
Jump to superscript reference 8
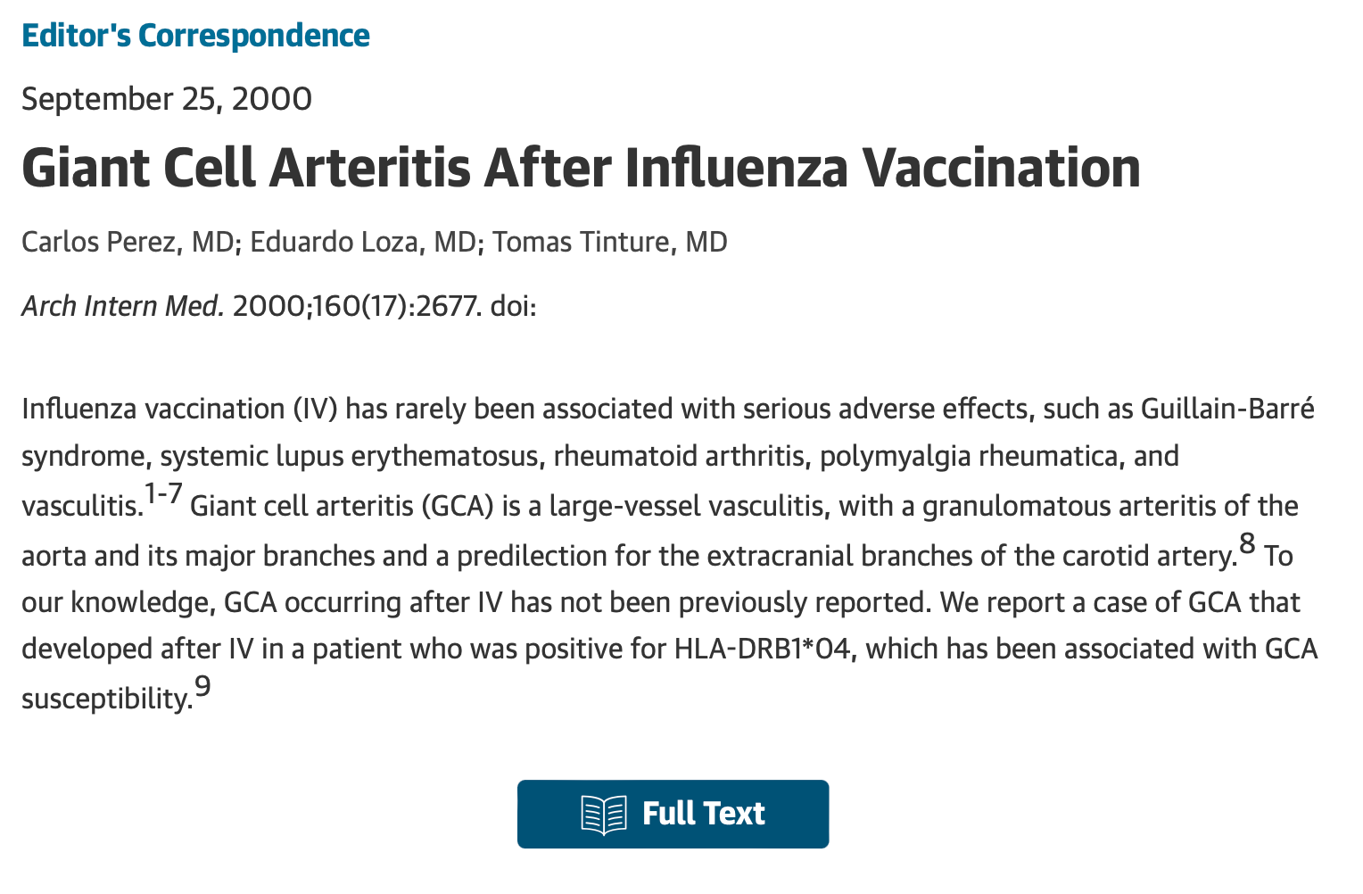point(1247,542)
